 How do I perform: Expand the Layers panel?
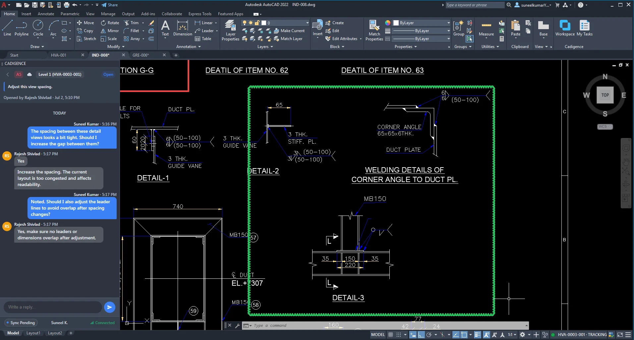click(x=265, y=47)
